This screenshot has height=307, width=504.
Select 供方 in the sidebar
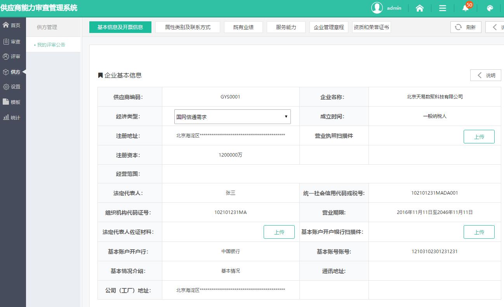pos(12,72)
